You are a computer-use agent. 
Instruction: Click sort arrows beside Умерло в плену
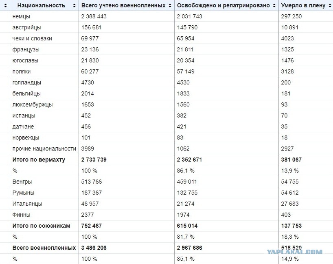point(329,6)
